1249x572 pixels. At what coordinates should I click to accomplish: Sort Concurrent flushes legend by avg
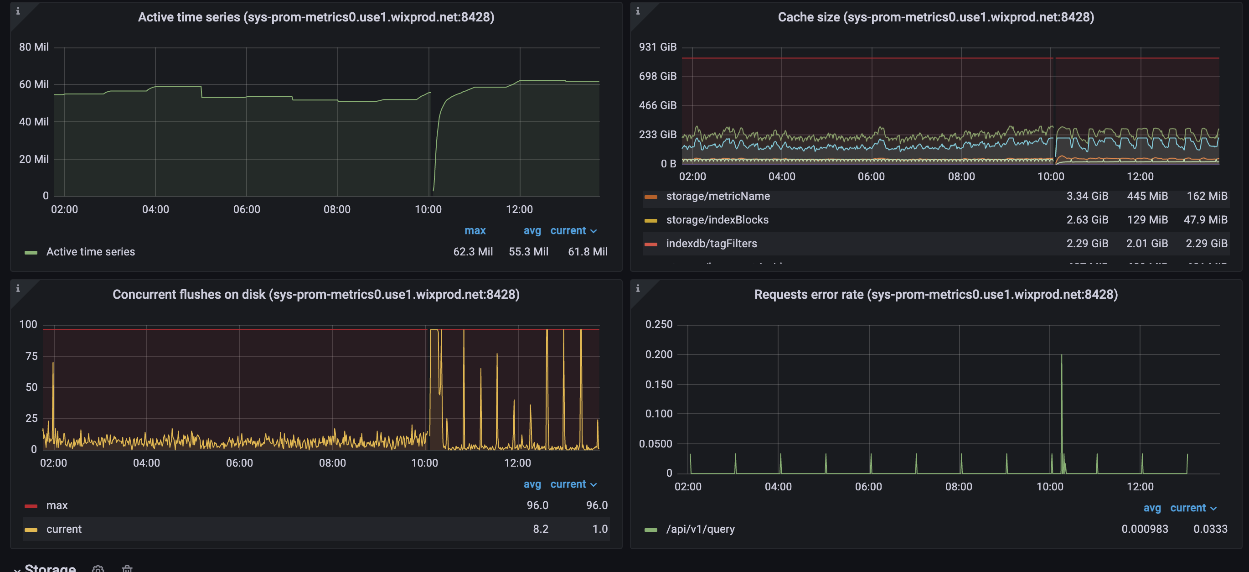pyautogui.click(x=532, y=484)
